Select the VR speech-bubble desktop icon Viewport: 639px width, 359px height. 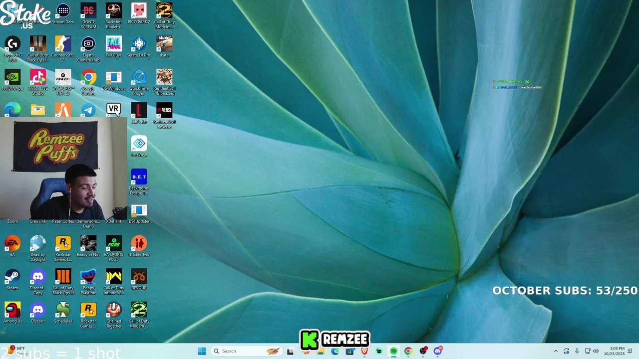(113, 110)
